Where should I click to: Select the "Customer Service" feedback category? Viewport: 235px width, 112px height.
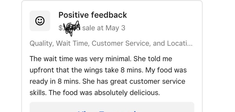pos(121,43)
